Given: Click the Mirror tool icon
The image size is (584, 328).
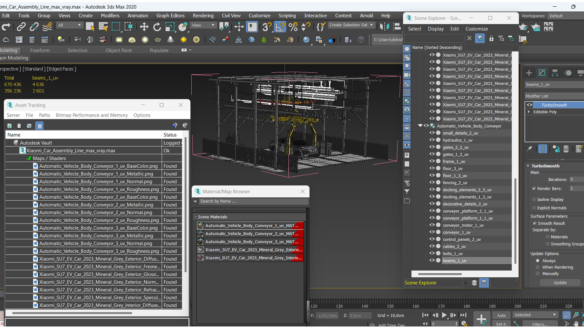Looking at the screenshot, I should click(384, 27).
